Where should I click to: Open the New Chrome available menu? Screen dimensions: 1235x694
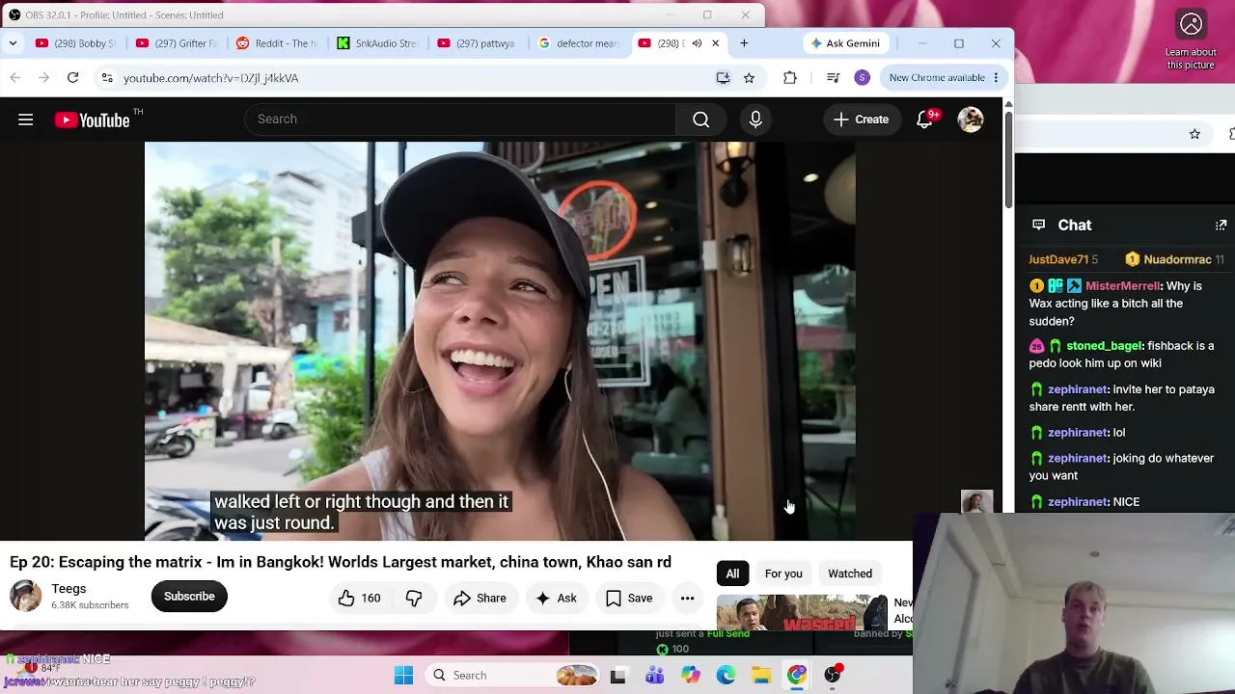pos(945,78)
